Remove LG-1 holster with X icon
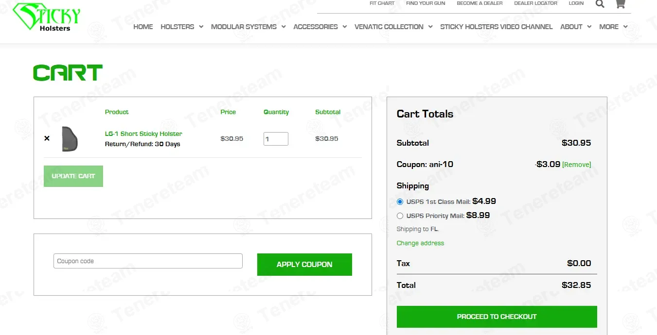 click(47, 138)
